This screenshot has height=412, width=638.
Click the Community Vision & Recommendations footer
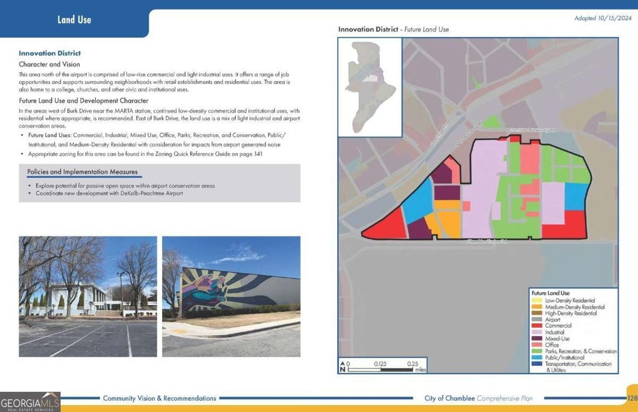coord(159,398)
